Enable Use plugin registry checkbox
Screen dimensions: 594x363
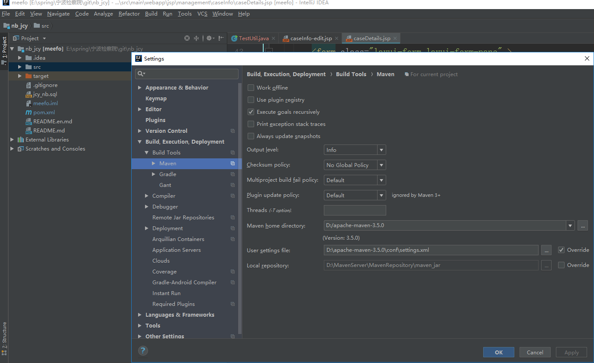click(251, 100)
